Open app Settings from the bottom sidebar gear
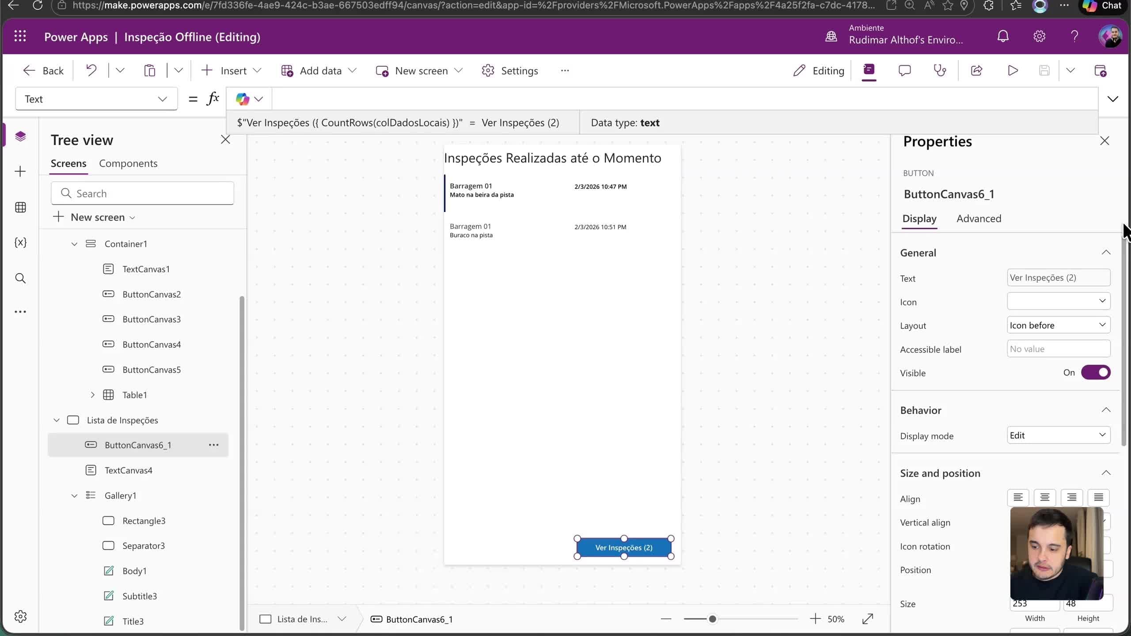 click(x=20, y=617)
